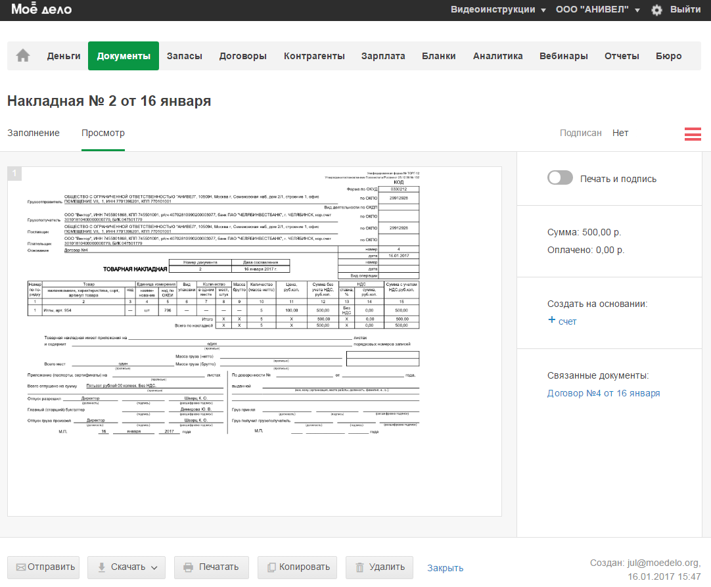Image resolution: width=711 pixels, height=587 pixels.
Task: Open linked Договор №4 от 16 января
Action: [x=603, y=393]
